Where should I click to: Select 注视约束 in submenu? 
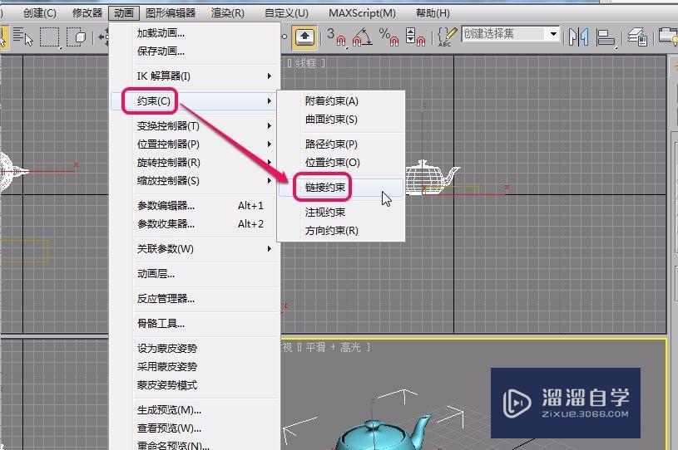(341, 213)
